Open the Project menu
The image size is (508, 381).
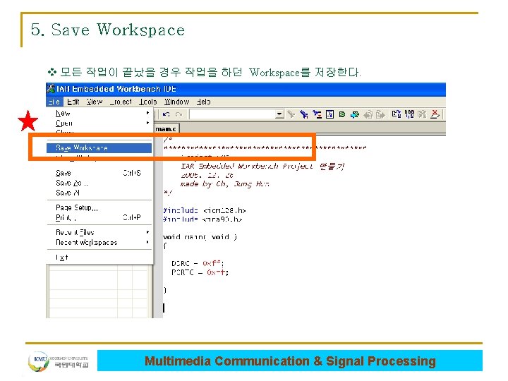pos(121,102)
